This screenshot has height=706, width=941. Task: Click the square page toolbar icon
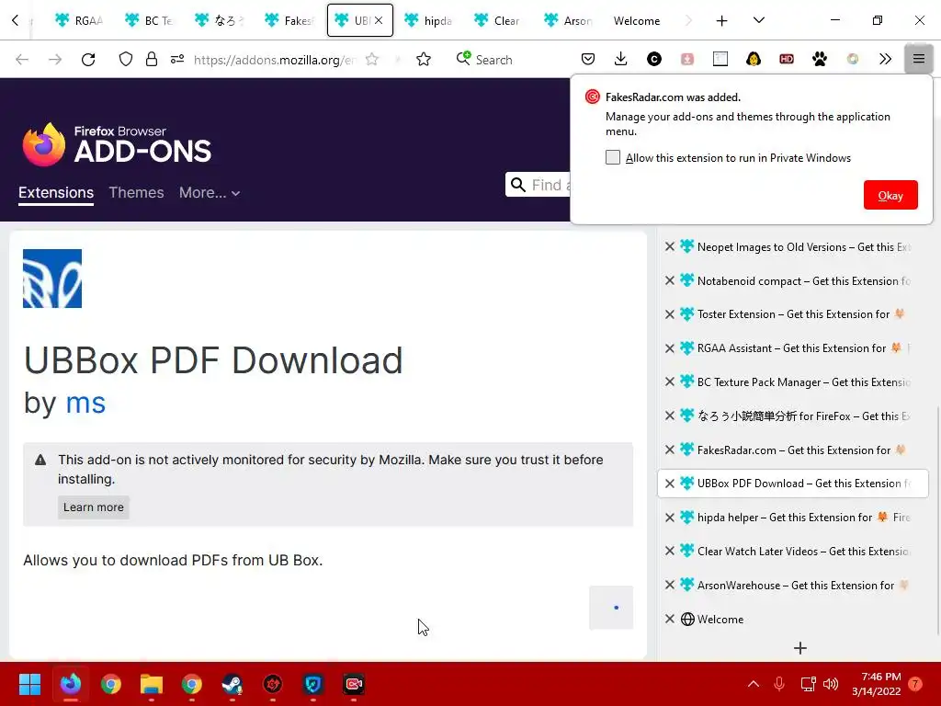(720, 59)
